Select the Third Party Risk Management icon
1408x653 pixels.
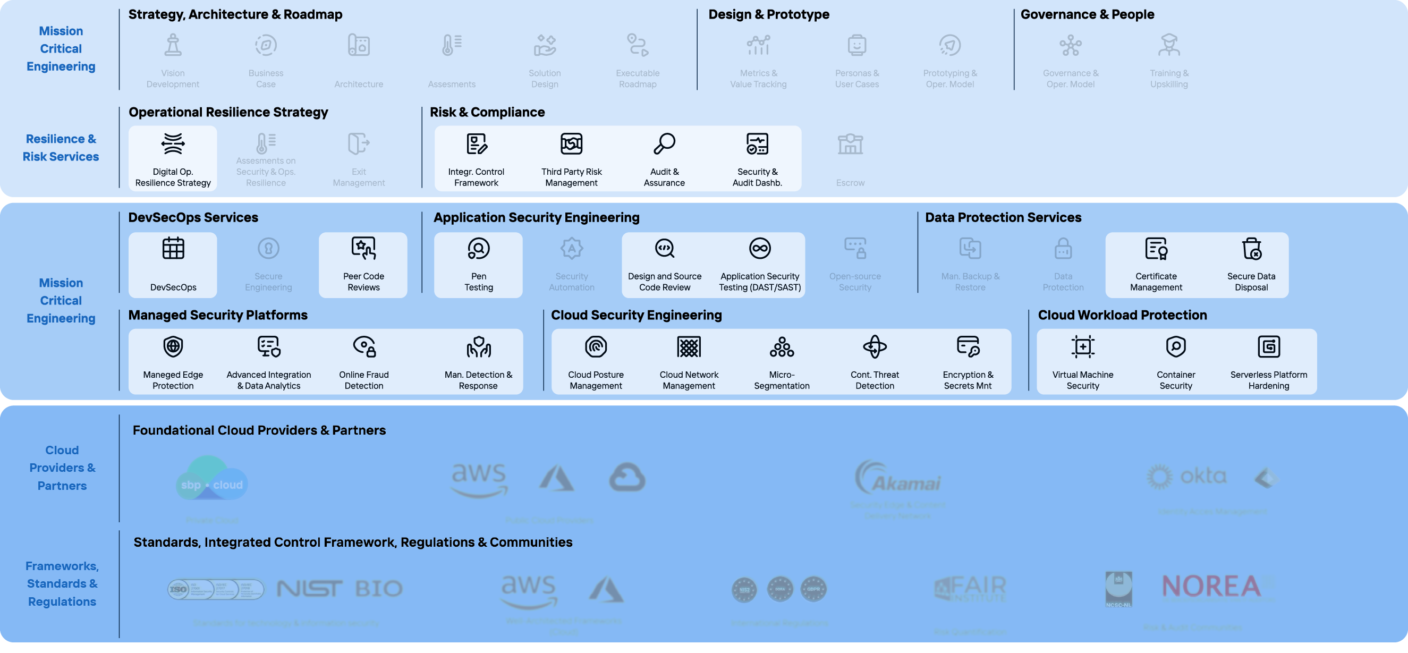point(571,143)
